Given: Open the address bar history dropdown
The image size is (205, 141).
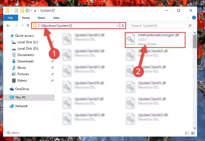Looking at the screenshot, I should pyautogui.click(x=117, y=26).
